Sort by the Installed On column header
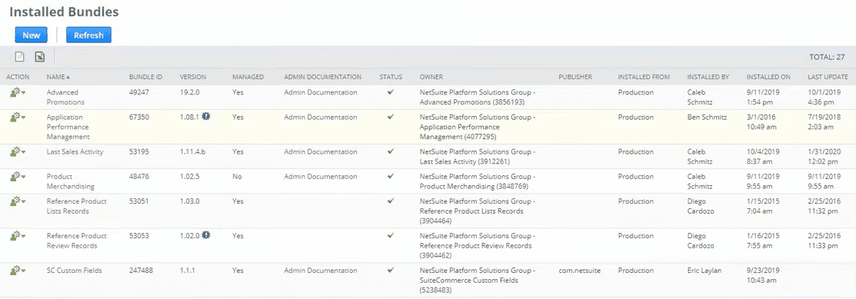Image resolution: width=856 pixels, height=299 pixels. [768, 77]
